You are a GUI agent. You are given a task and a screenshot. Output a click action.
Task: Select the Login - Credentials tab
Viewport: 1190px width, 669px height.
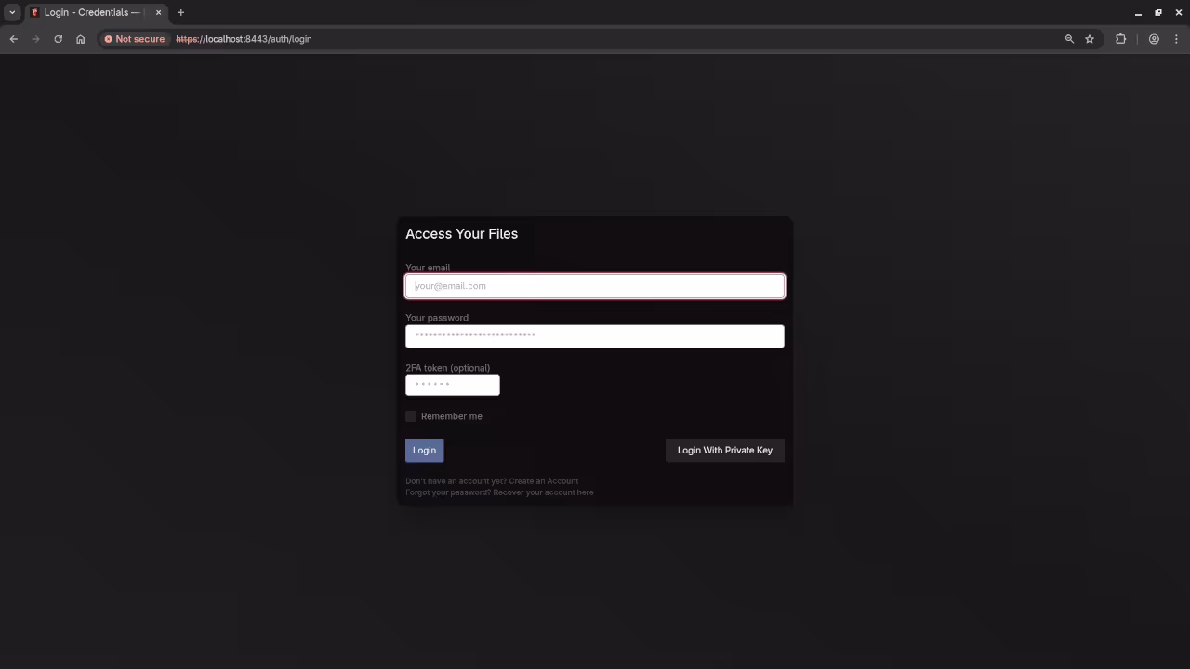coord(88,12)
